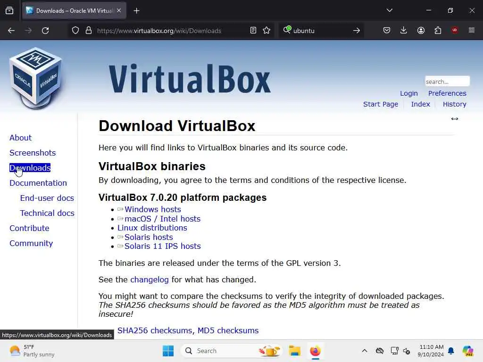
Task: Show hidden system tray icons
Action: point(365,351)
